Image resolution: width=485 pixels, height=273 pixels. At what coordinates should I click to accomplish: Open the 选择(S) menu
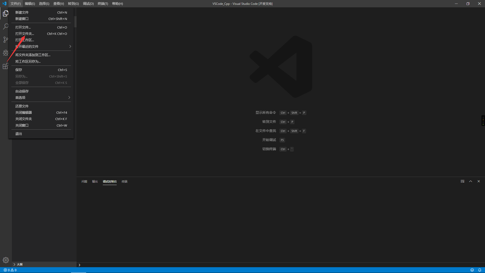click(x=44, y=4)
